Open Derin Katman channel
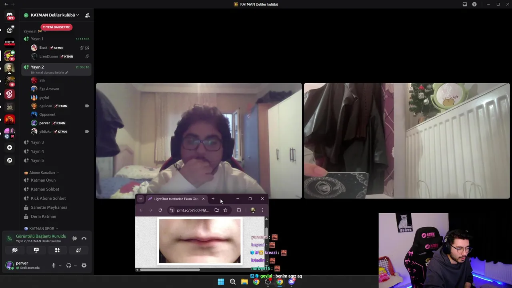The height and width of the screenshot is (288, 512). (x=56, y=216)
